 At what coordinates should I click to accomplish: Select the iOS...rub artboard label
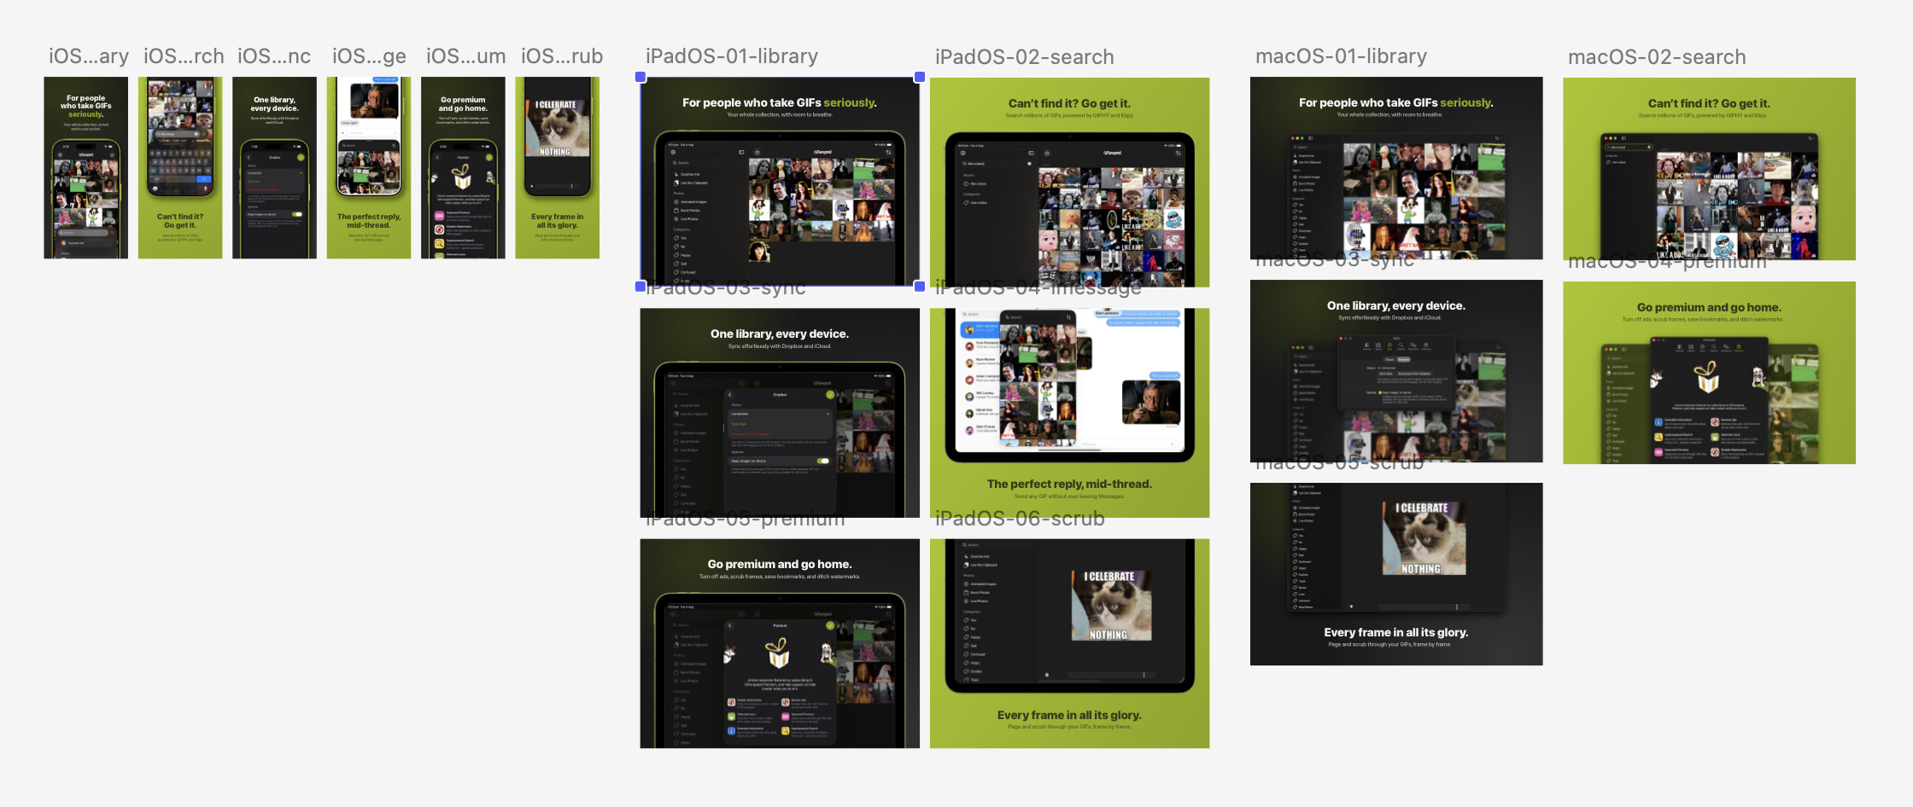click(x=562, y=56)
